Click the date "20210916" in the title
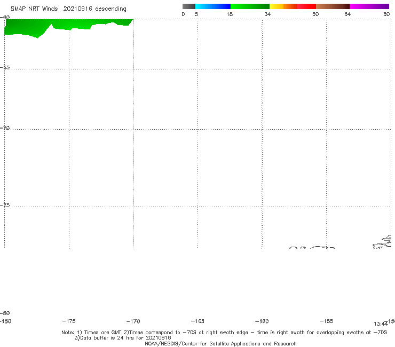Viewport: 395px width, 347px height. (x=77, y=9)
